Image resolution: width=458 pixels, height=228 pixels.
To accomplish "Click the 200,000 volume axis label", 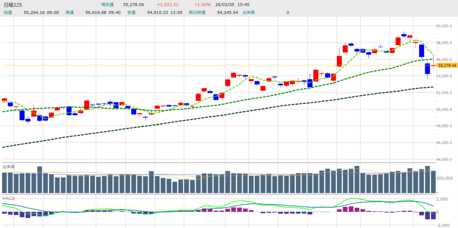I will (x=446, y=178).
